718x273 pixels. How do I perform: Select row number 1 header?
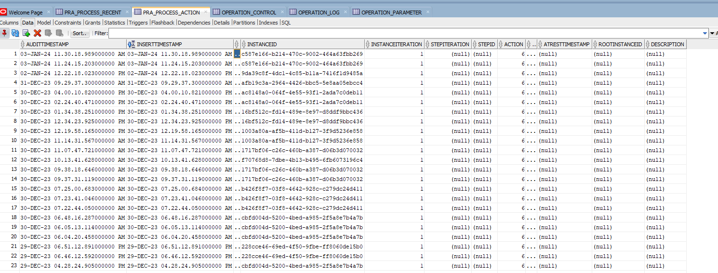point(10,54)
